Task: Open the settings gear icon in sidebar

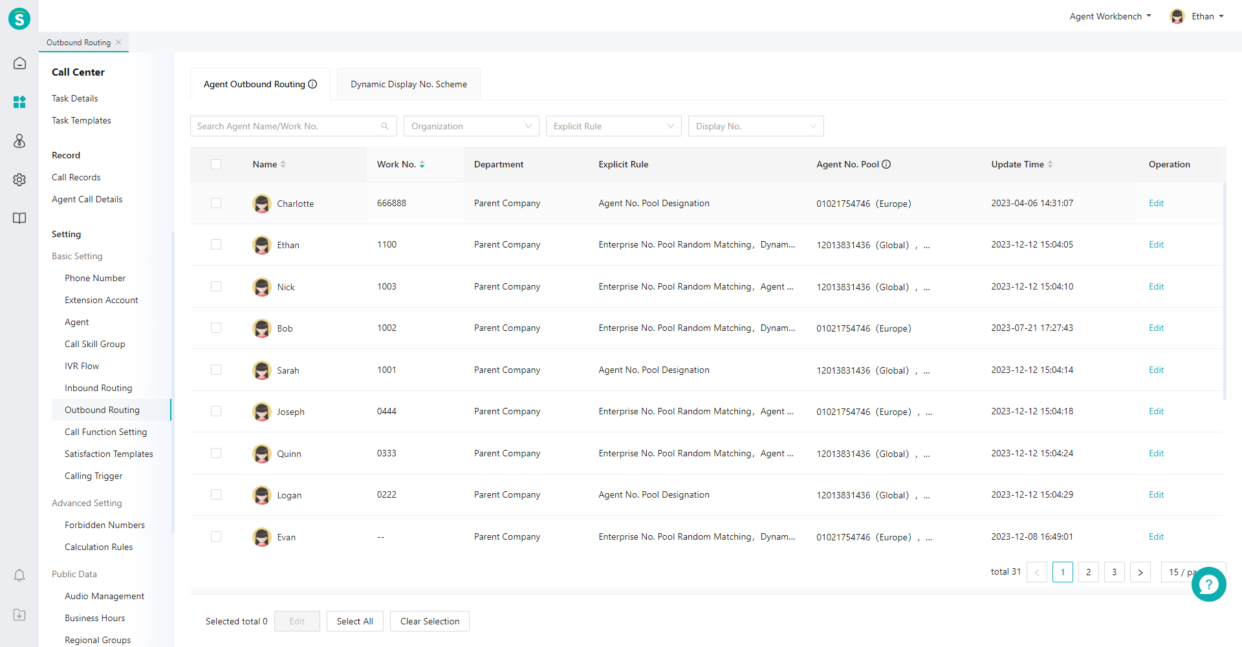Action: 19,180
